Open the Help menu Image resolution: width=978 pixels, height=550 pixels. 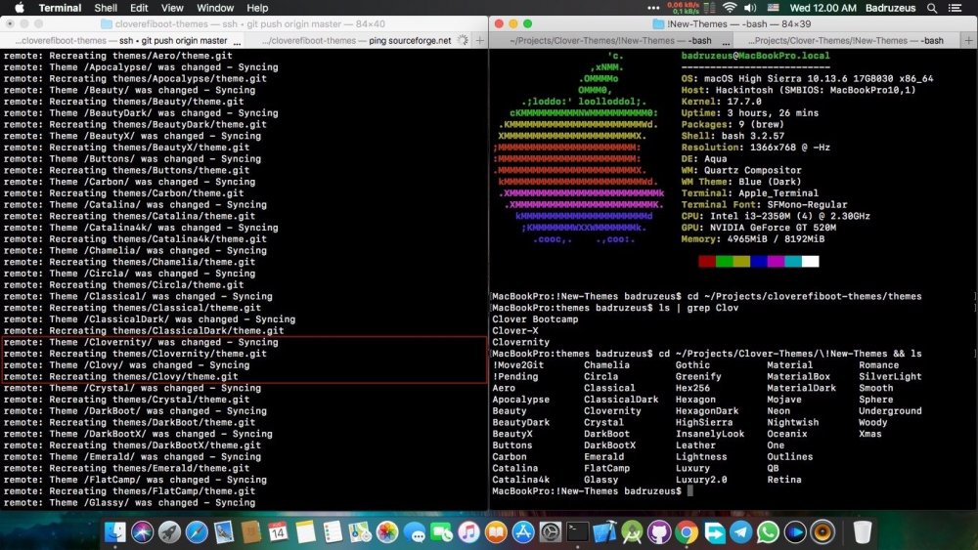coord(257,8)
